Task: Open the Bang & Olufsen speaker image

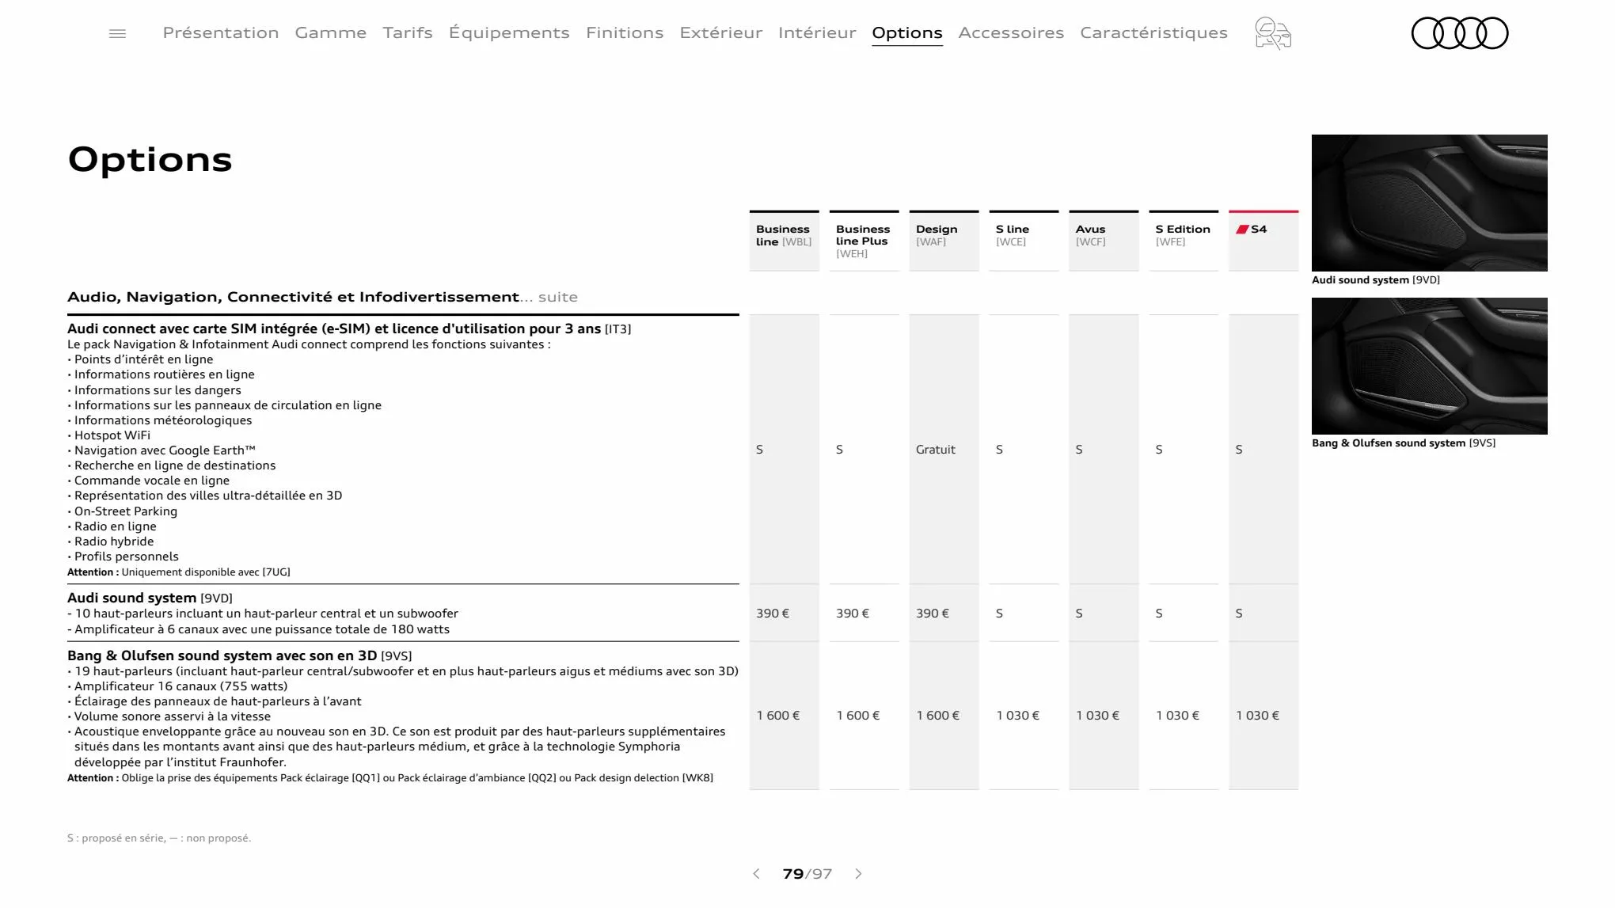Action: click(x=1429, y=366)
